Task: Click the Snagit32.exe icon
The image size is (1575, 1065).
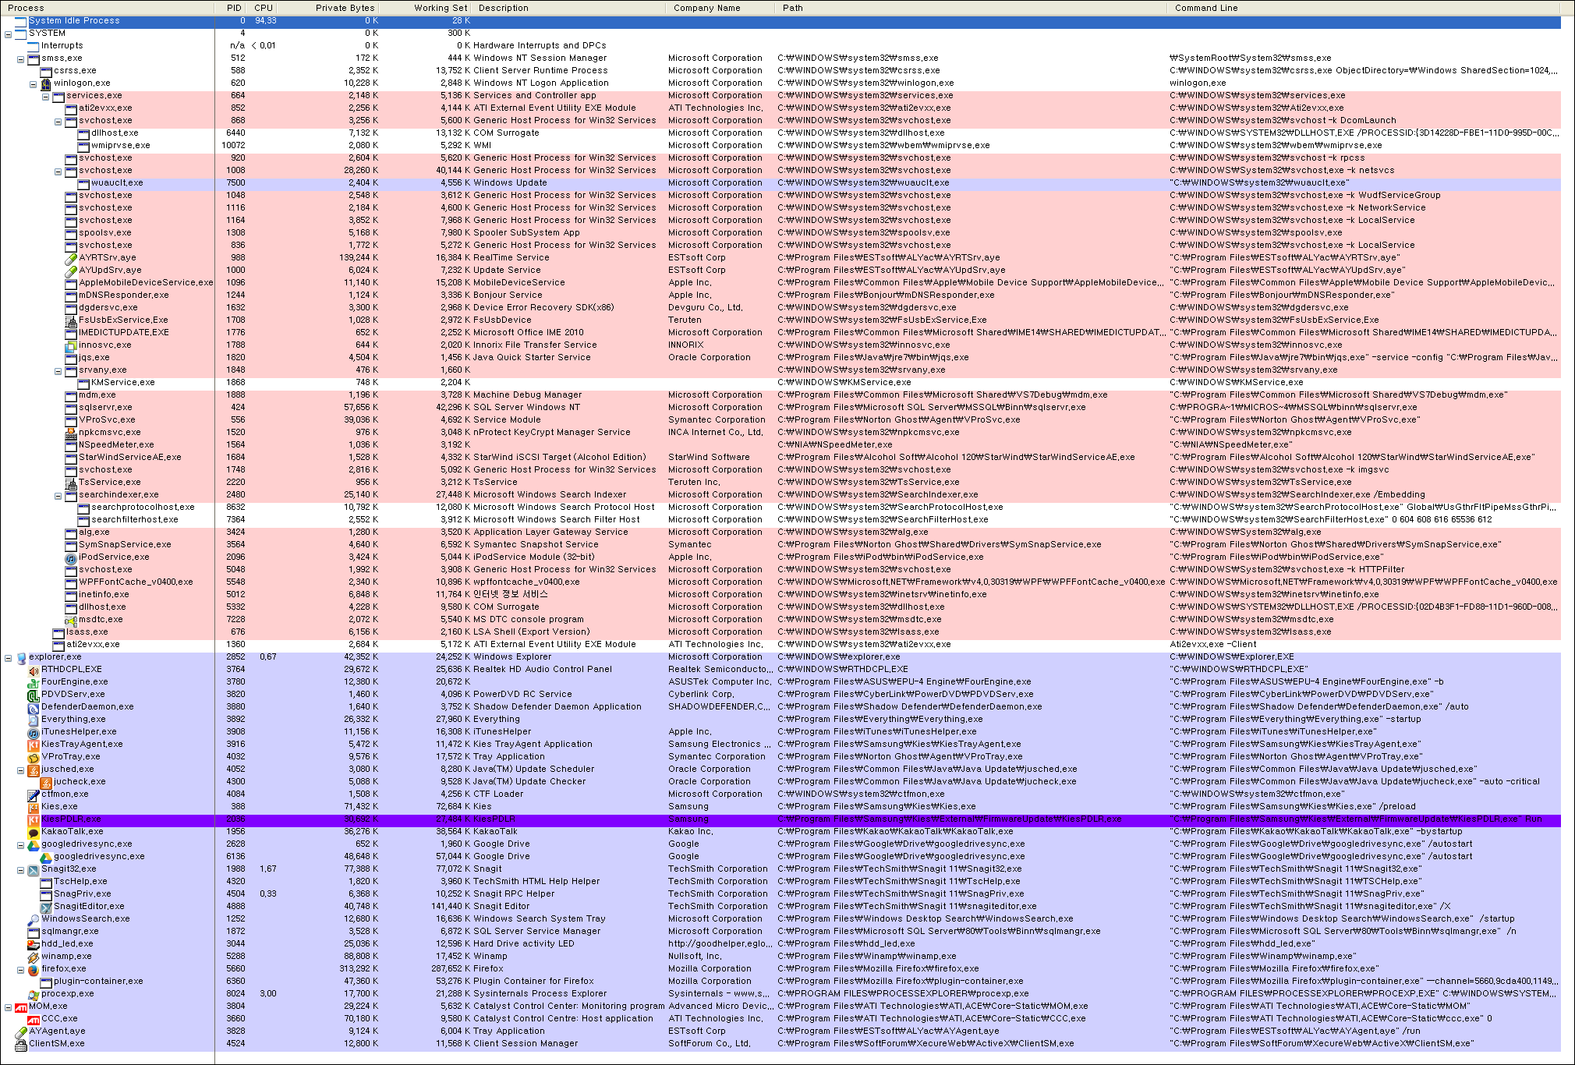Action: pyautogui.click(x=34, y=869)
